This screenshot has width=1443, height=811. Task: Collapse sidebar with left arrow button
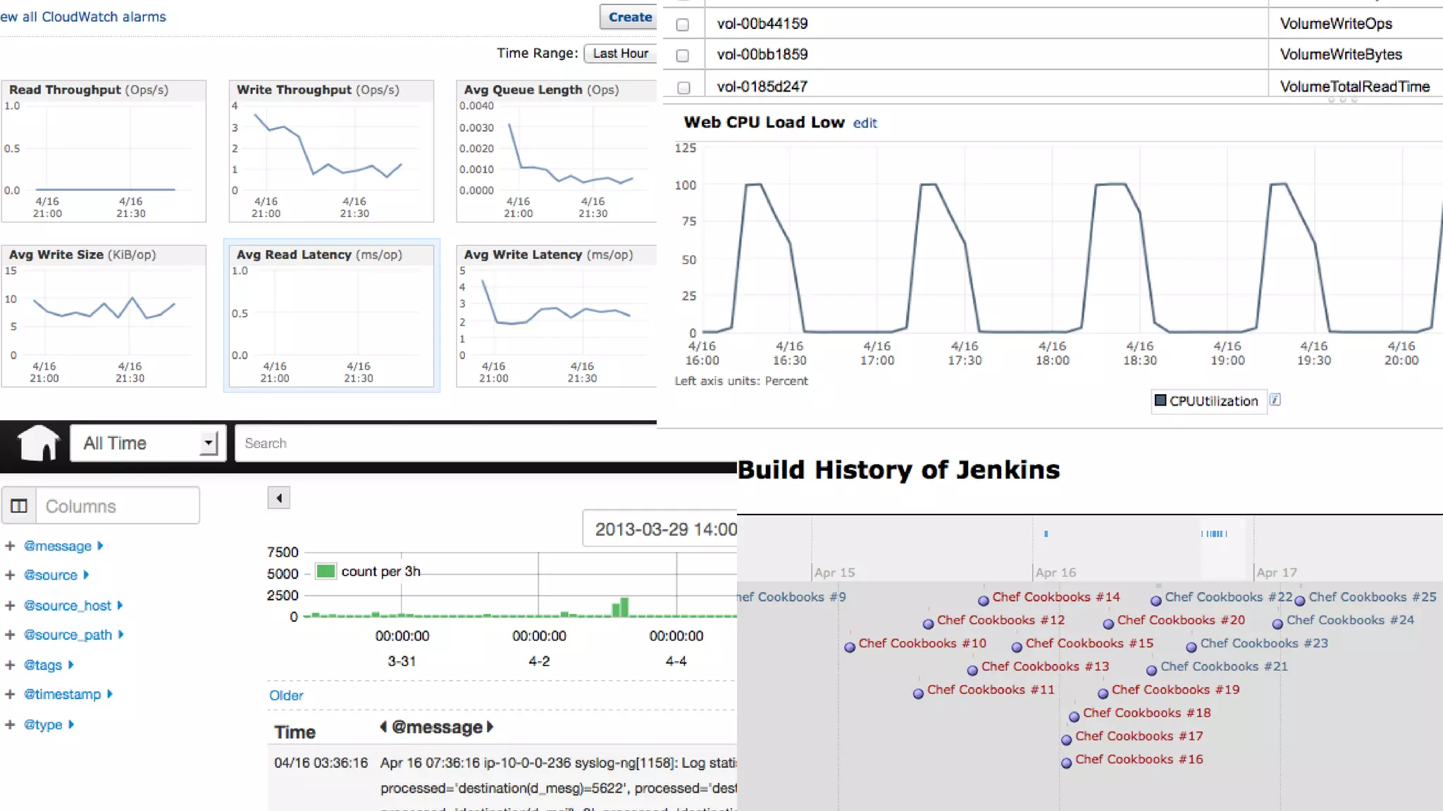point(279,498)
